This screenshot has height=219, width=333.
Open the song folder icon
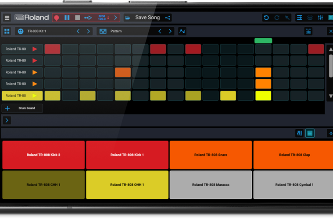pyautogui.click(x=128, y=18)
